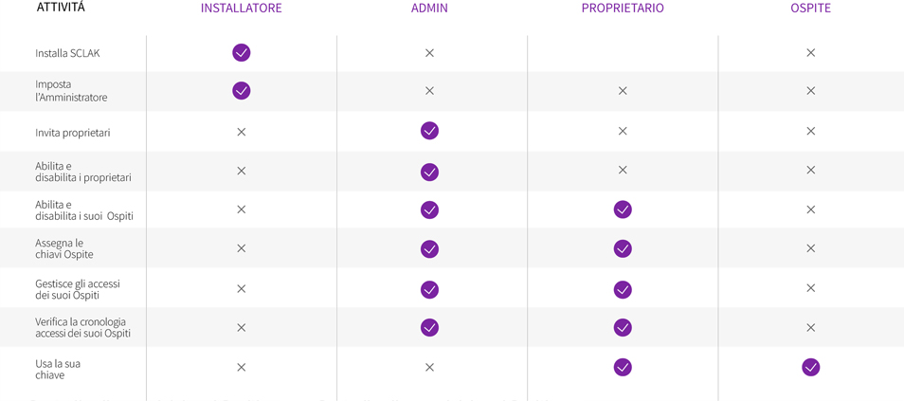Select the PROPRIETARIO column heading

(623, 9)
